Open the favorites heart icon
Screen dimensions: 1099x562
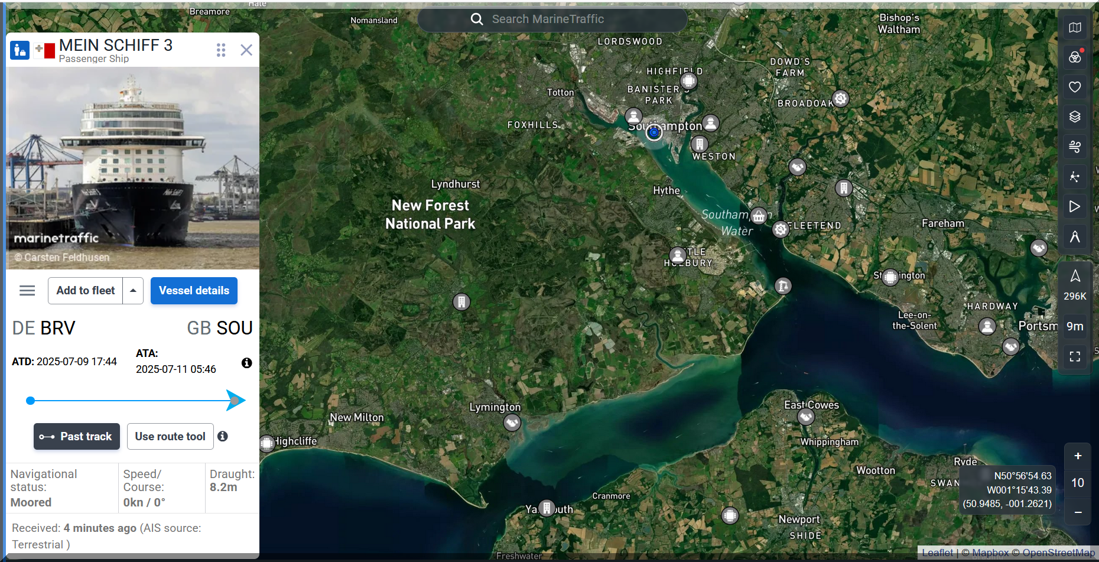coord(1075,87)
